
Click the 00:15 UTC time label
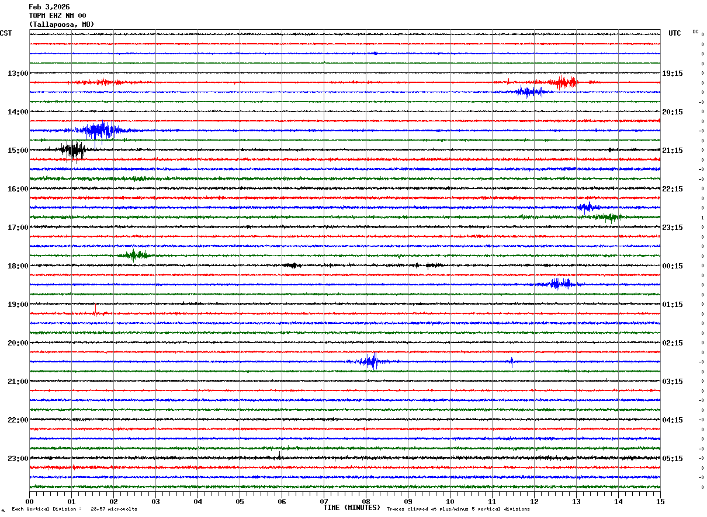(672, 266)
